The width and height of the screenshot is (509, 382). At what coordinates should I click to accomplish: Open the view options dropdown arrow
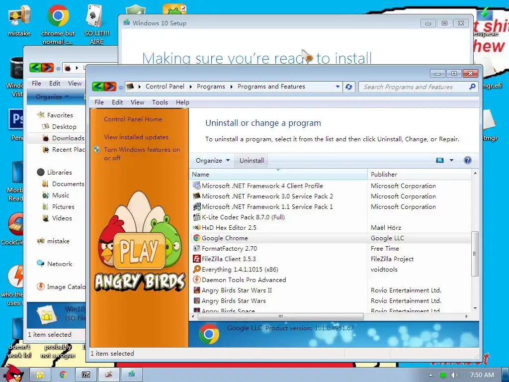pos(451,160)
